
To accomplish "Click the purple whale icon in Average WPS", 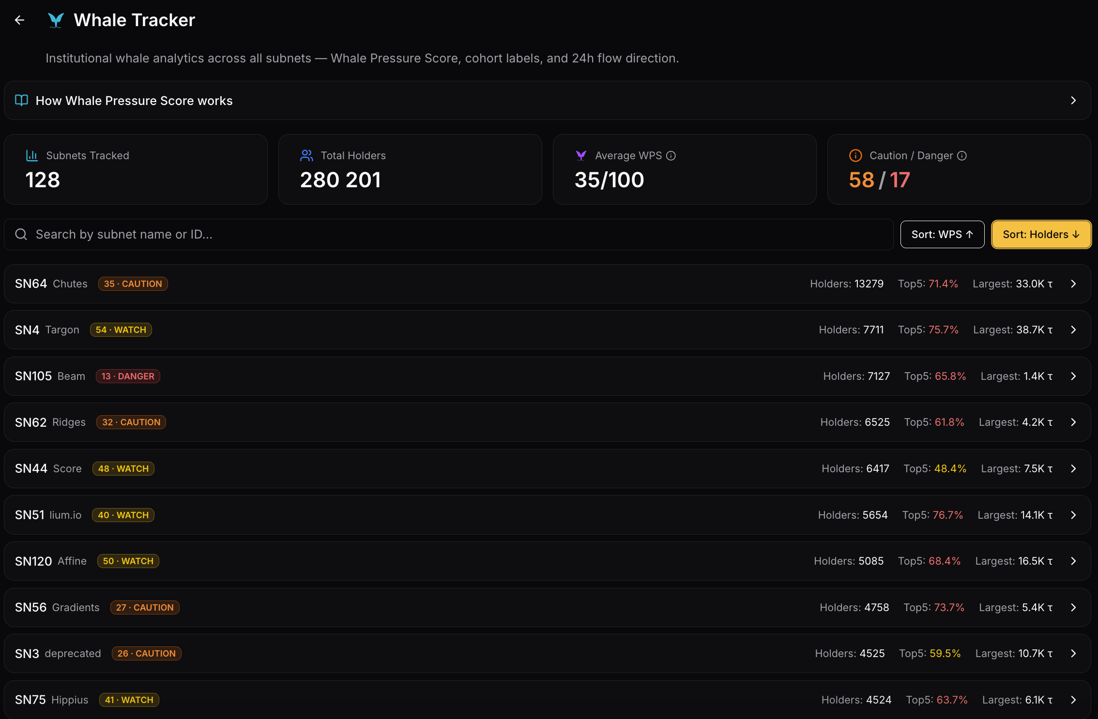I will (x=581, y=155).
